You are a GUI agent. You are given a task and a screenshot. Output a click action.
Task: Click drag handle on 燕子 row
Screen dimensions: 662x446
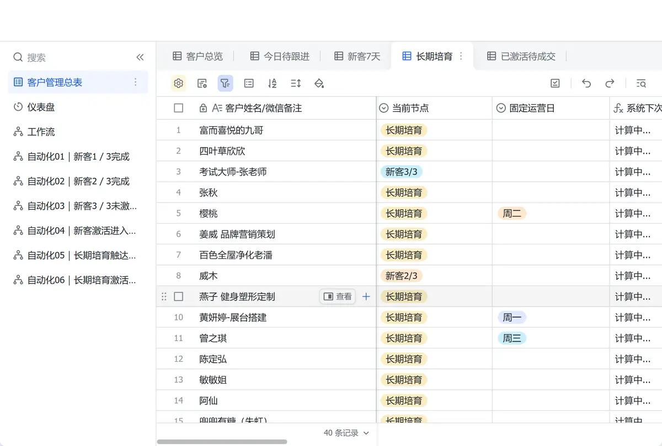[164, 297]
